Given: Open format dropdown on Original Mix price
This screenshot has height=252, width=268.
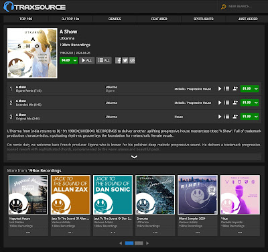Looking at the screenshot, I should [256, 117].
